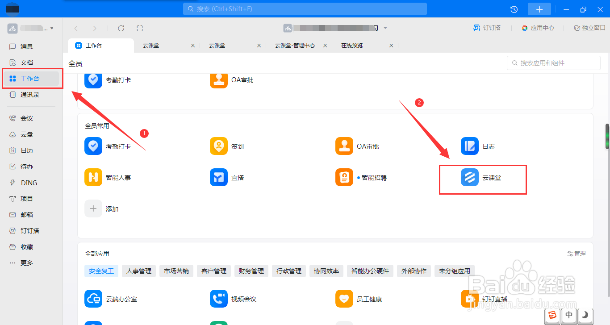This screenshot has width=610, height=325.
Task: Click the plus create button in title bar
Action: coord(539,9)
